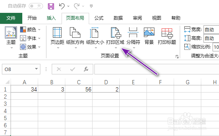Click the Insert Function fx icon
Viewport: 219px width, 136px height.
(86, 69)
